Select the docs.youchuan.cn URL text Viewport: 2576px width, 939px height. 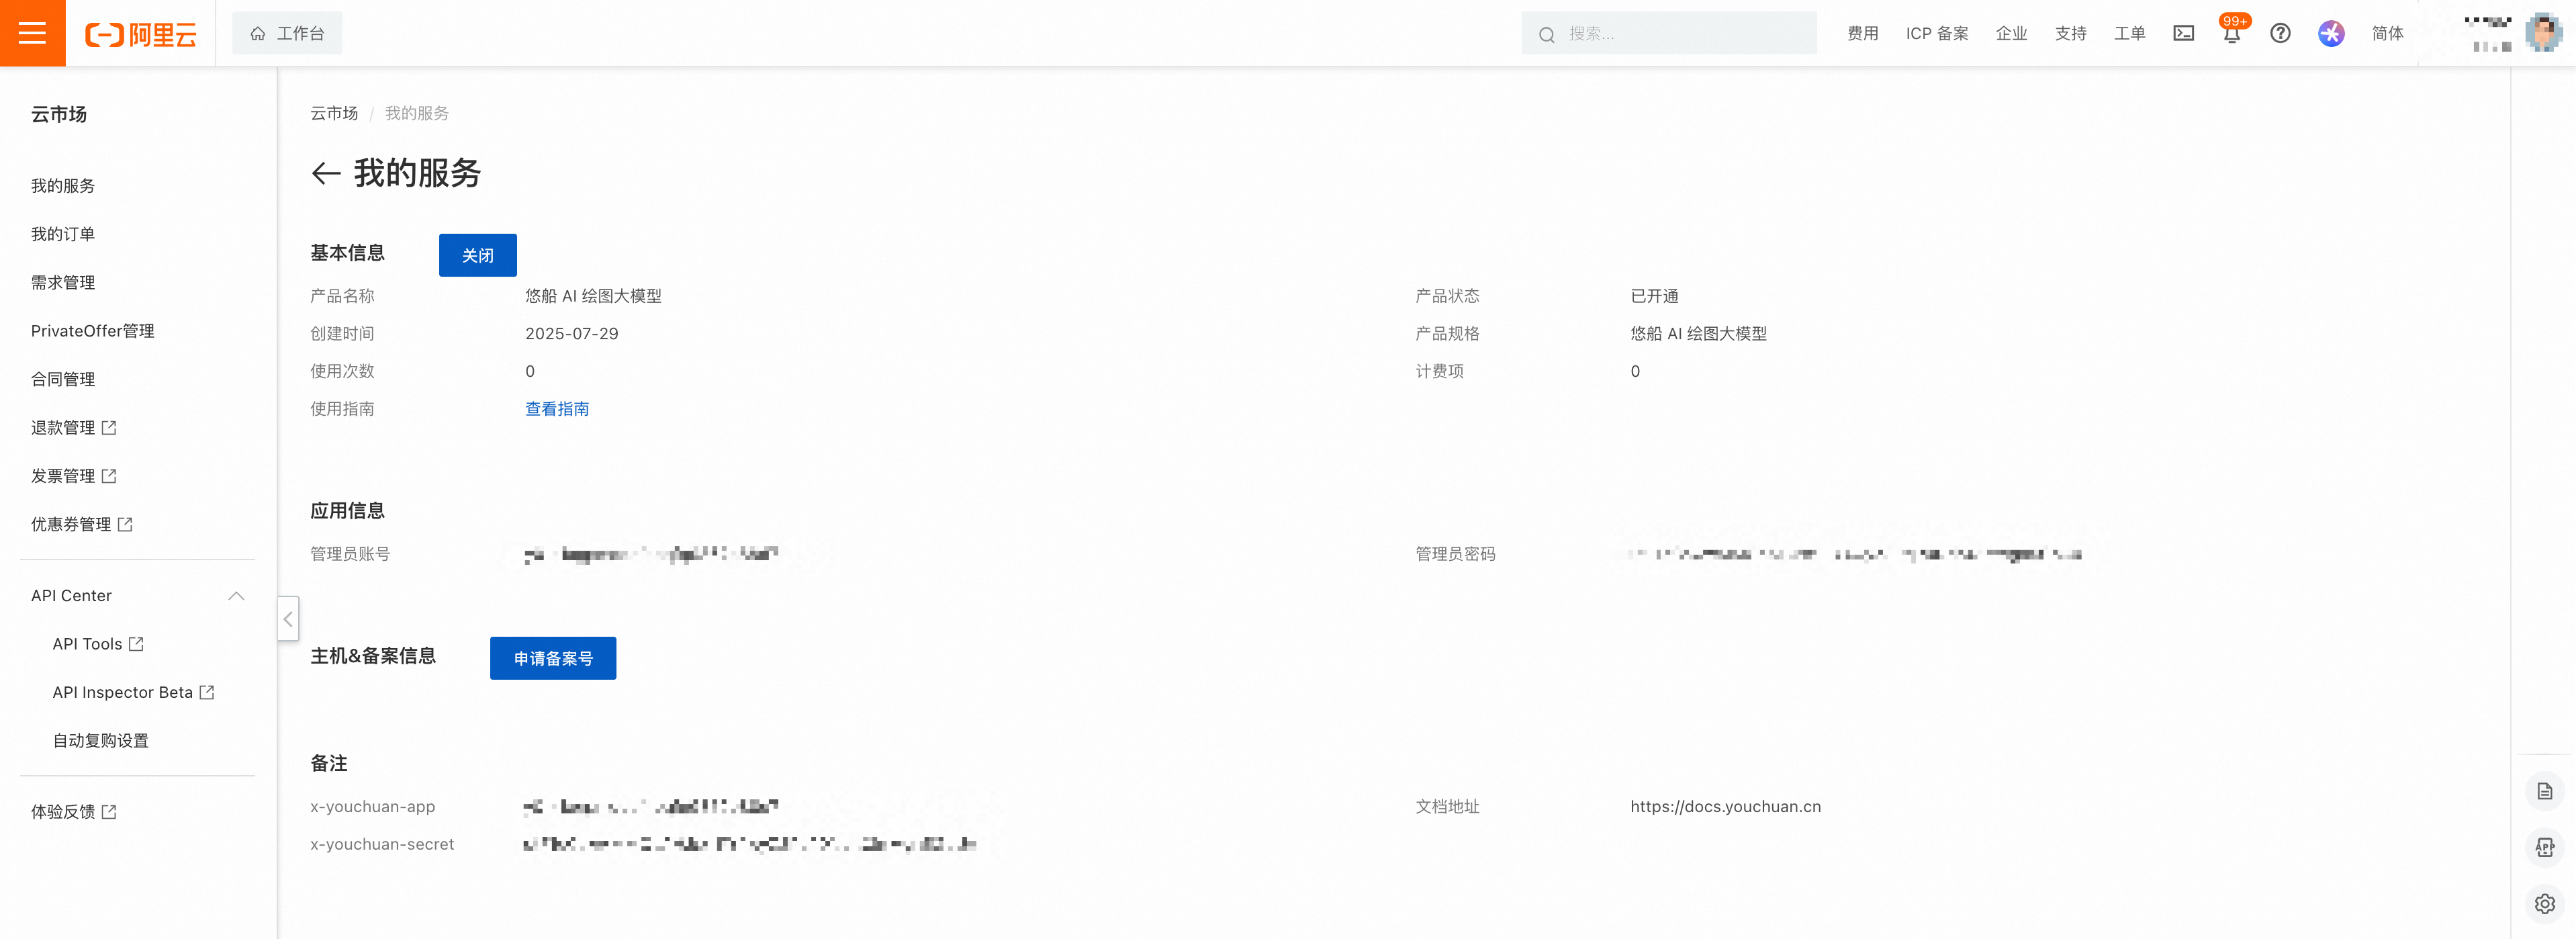(x=1725, y=807)
